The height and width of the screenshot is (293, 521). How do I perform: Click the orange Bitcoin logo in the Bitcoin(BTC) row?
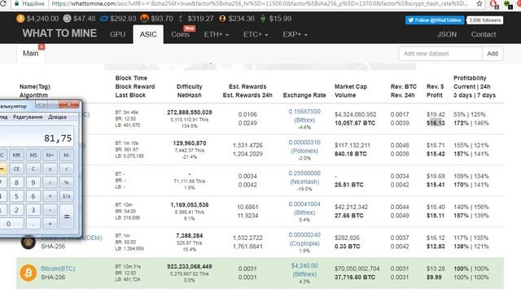(28, 273)
